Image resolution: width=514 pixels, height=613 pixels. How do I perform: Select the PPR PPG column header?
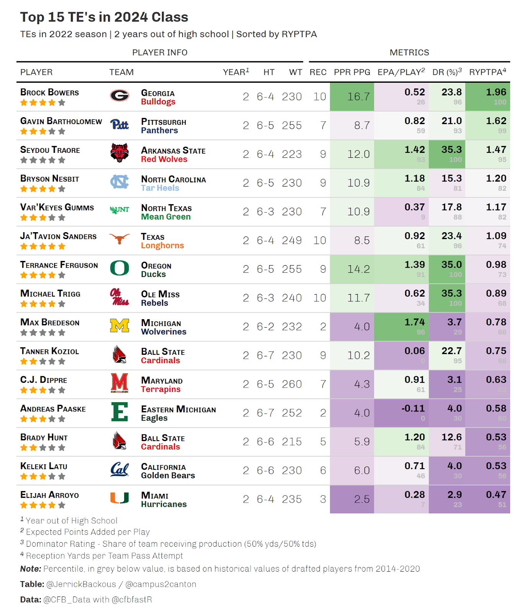pos(352,72)
